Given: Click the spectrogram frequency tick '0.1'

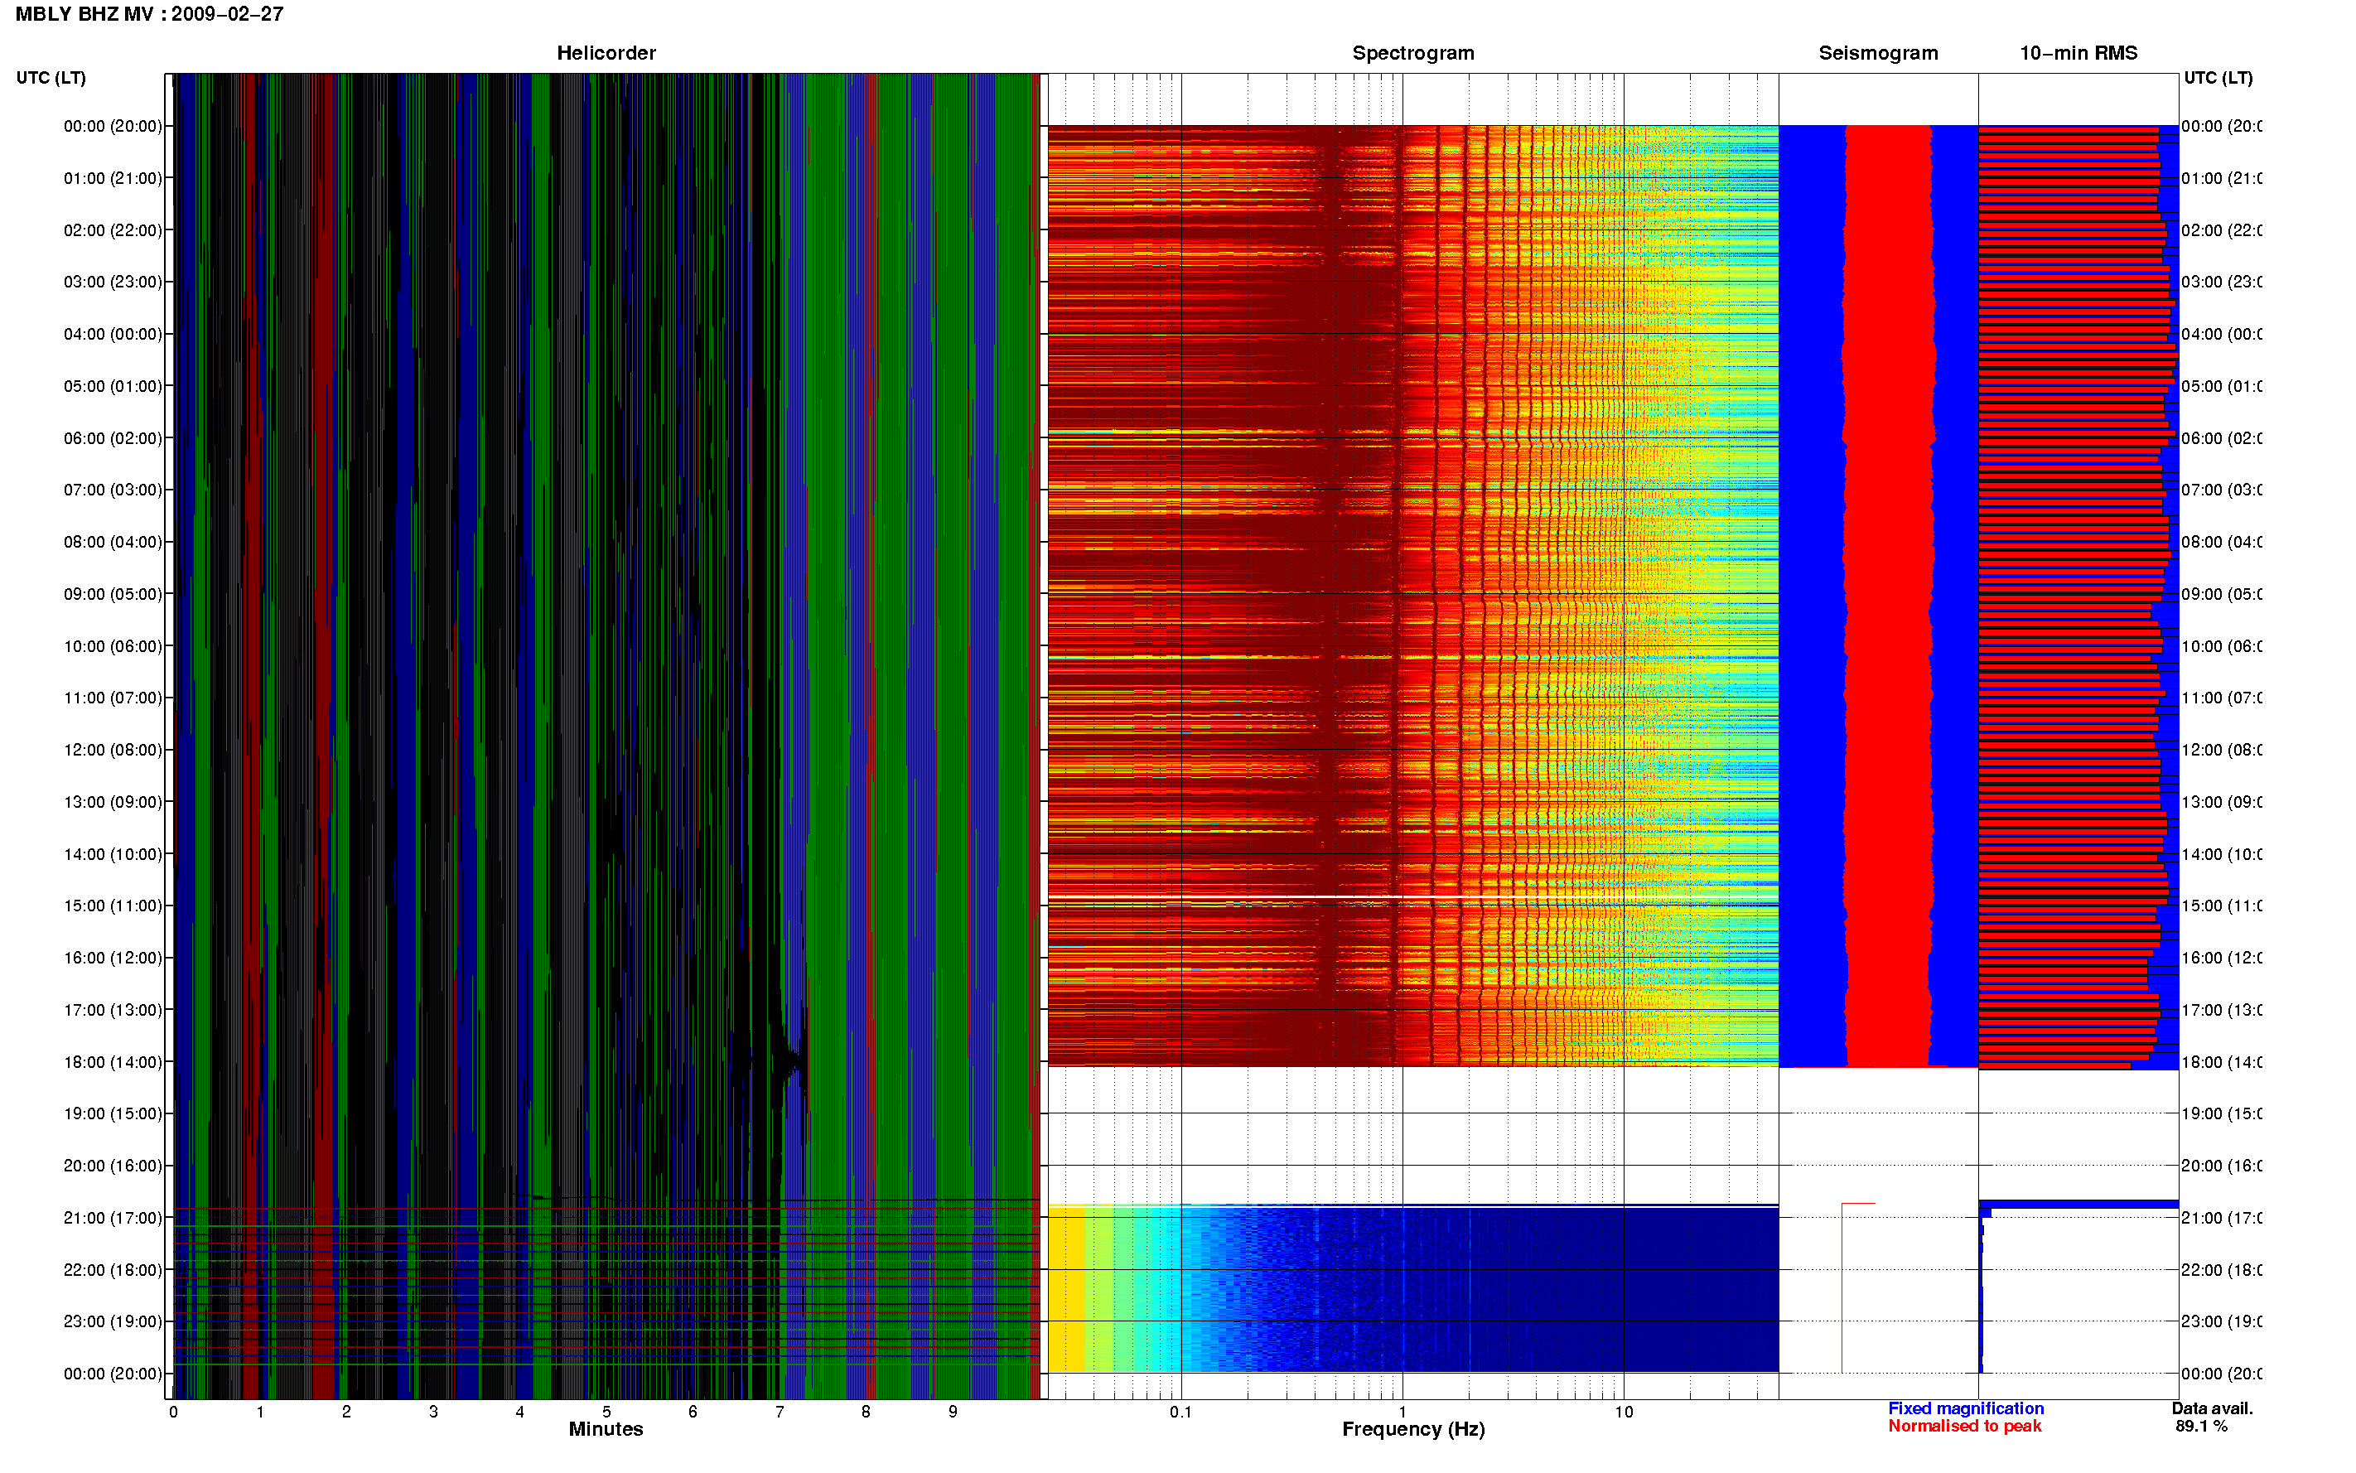Looking at the screenshot, I should tap(1180, 1412).
